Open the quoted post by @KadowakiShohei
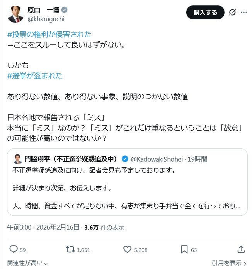The height and width of the screenshot is (269, 252). 127,189
